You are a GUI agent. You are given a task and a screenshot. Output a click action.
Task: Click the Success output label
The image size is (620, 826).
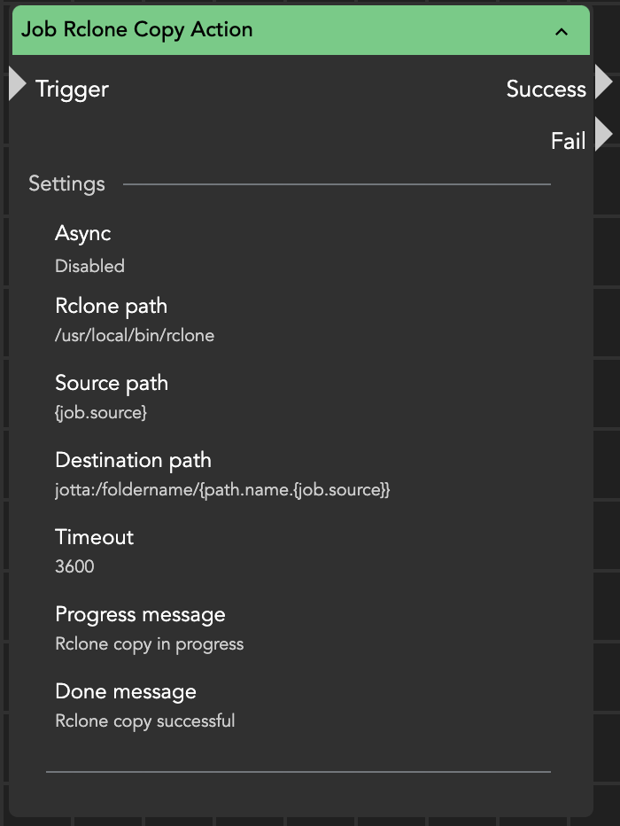(546, 90)
